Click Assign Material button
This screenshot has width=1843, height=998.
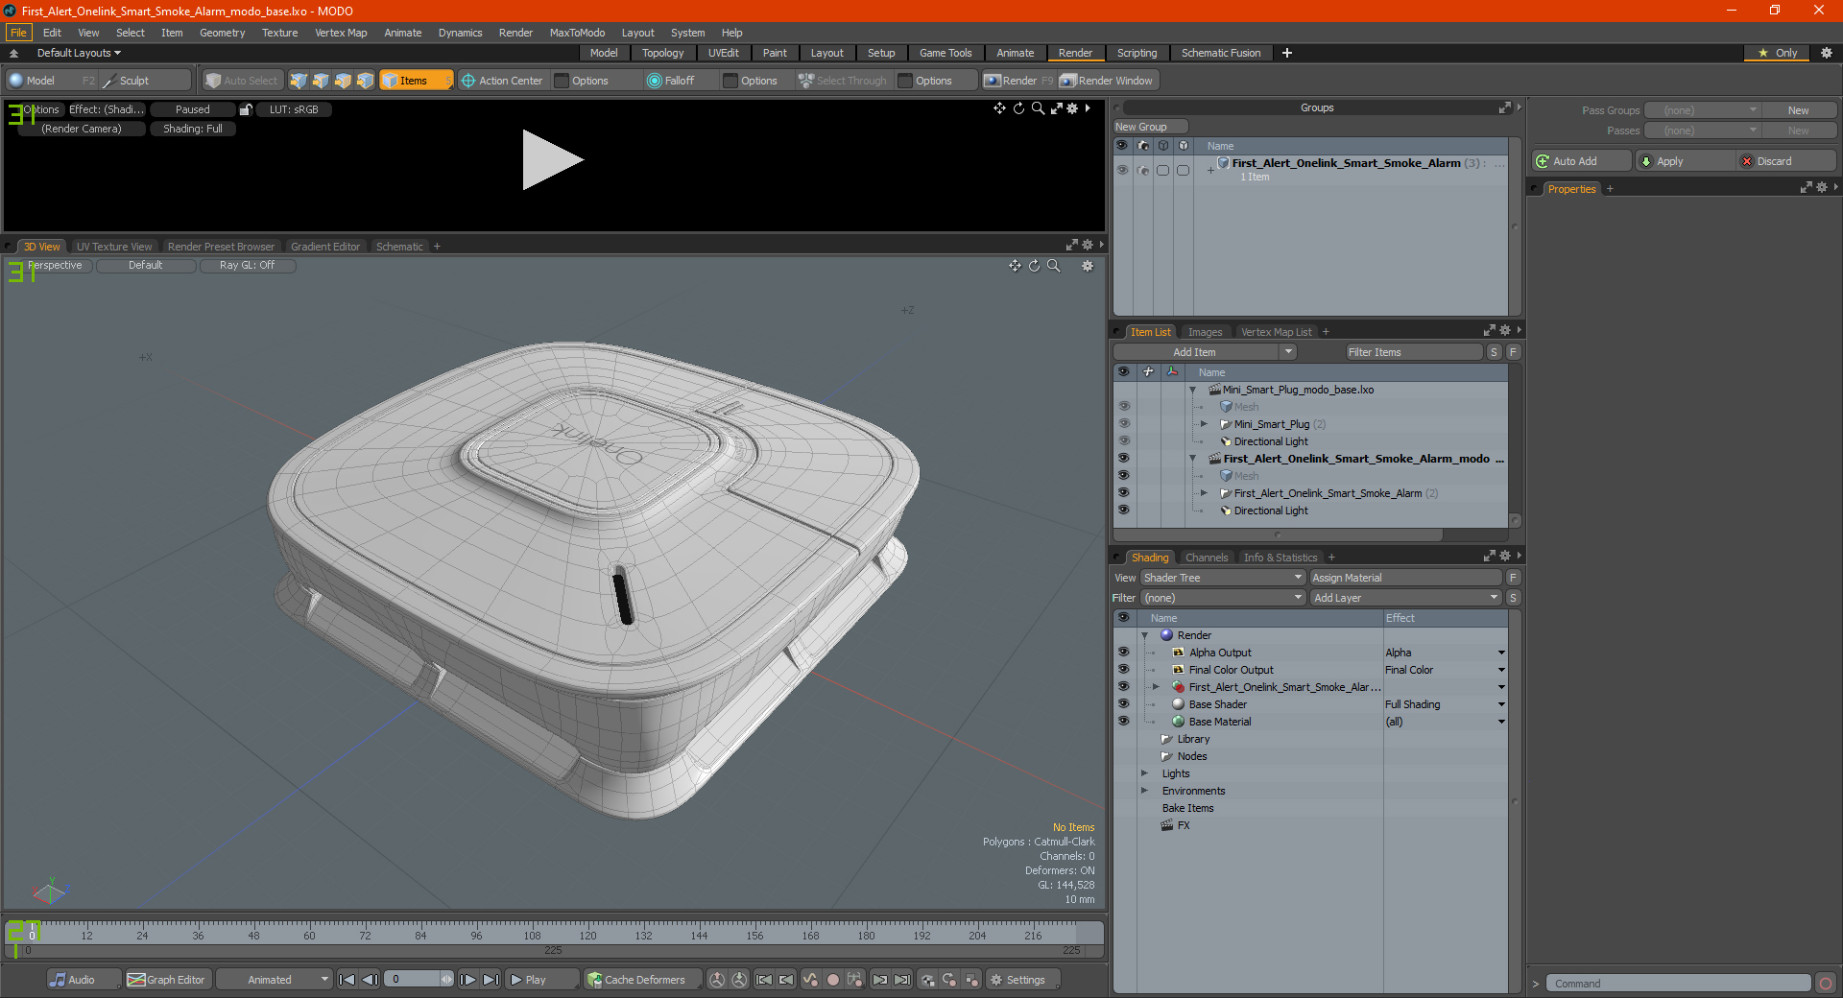click(1405, 578)
